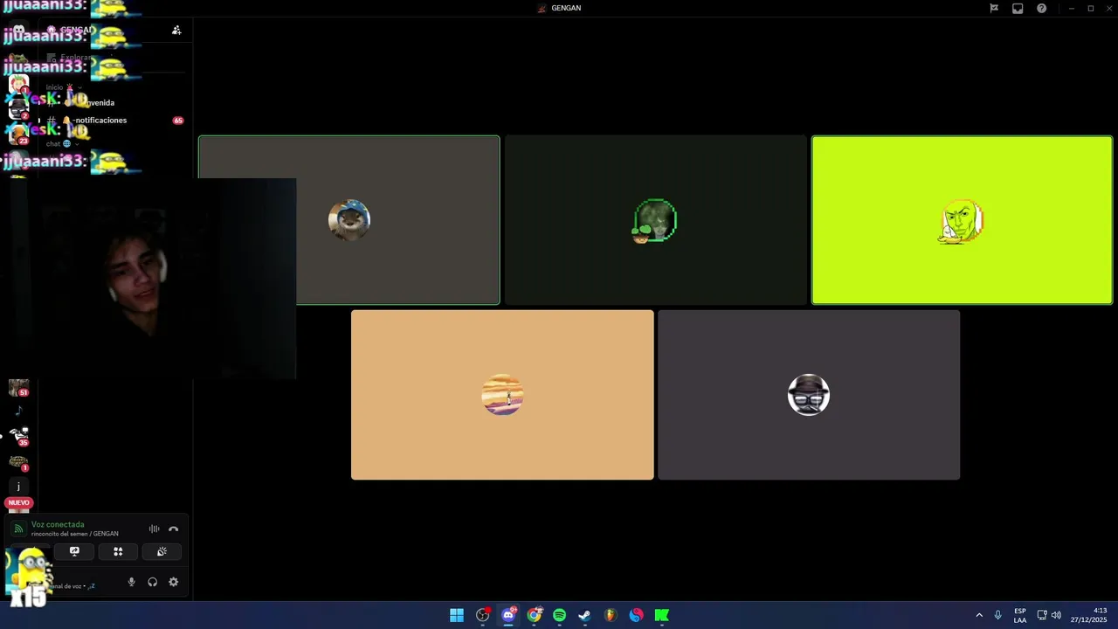Select the green-ringed speaking participant tile

click(656, 220)
